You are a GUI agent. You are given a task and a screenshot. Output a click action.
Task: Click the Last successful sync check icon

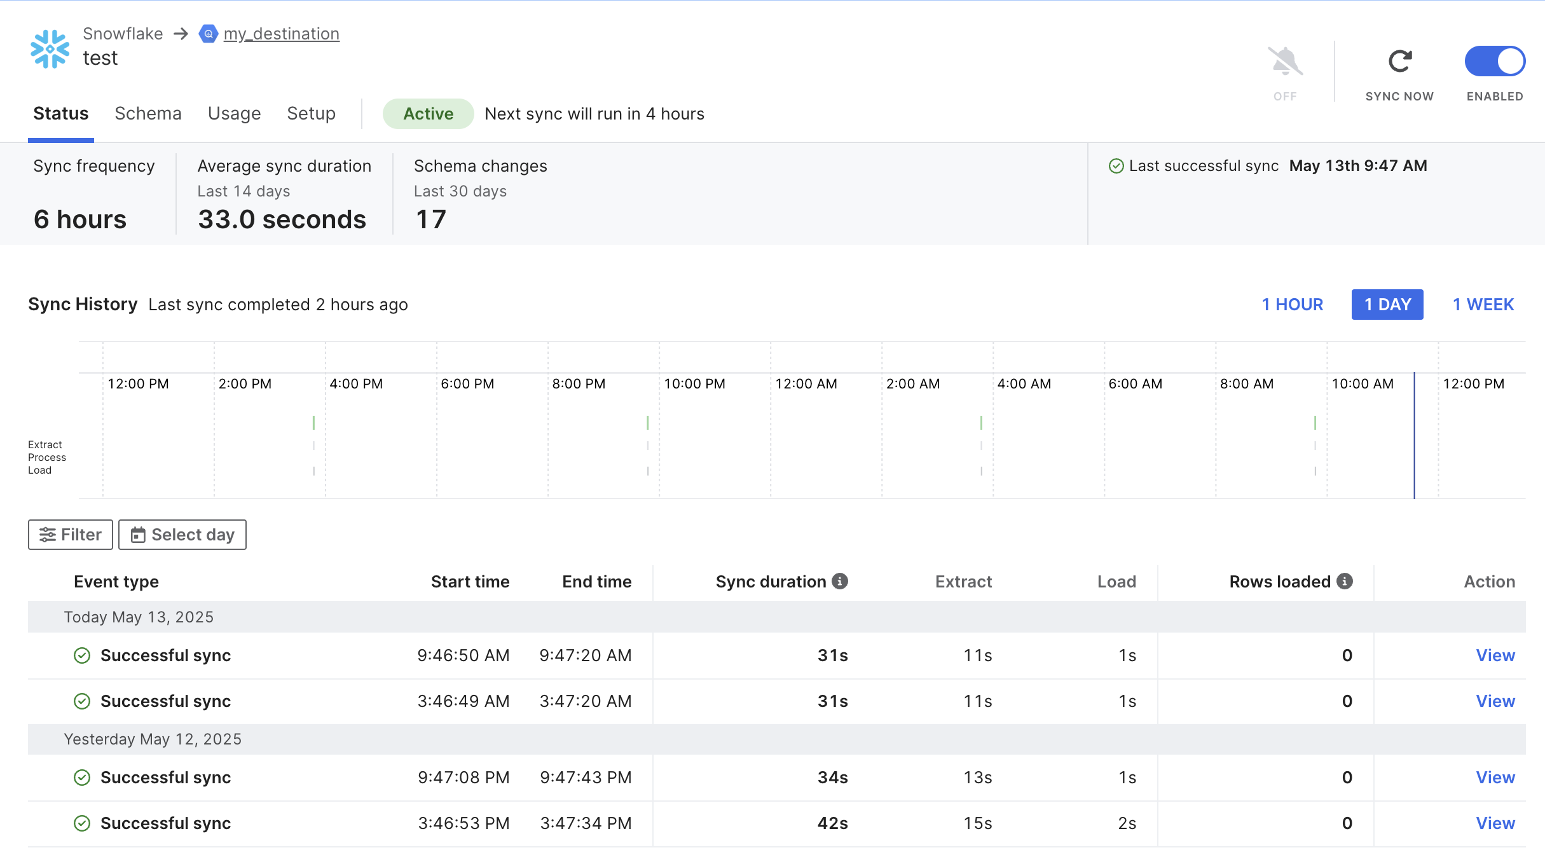[1116, 166]
